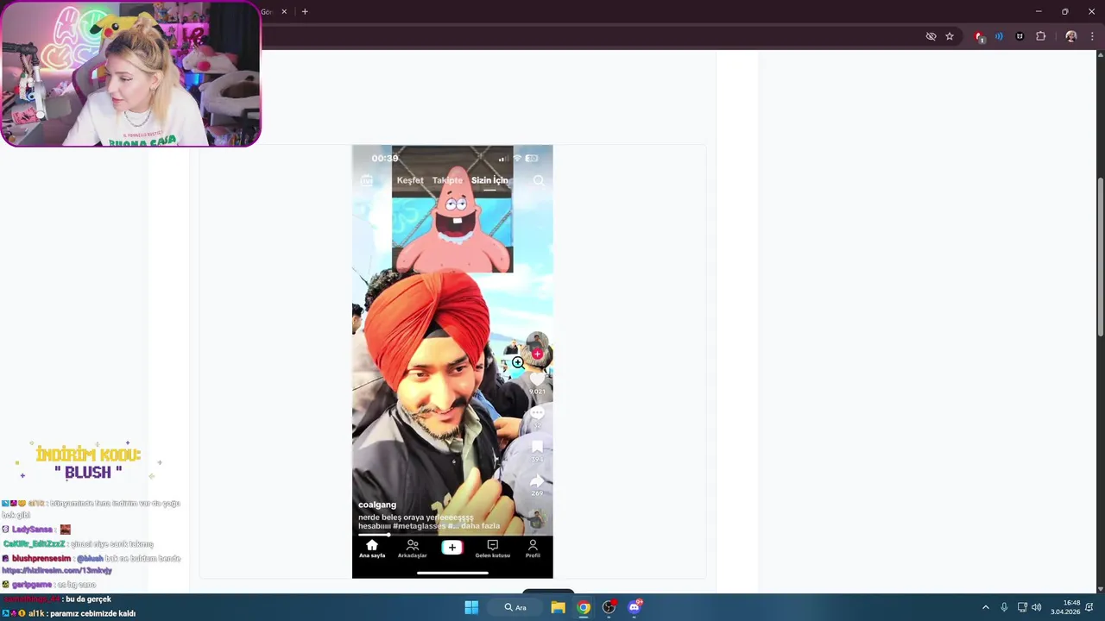Click the microphone tray icon
The width and height of the screenshot is (1105, 621).
(x=1004, y=607)
